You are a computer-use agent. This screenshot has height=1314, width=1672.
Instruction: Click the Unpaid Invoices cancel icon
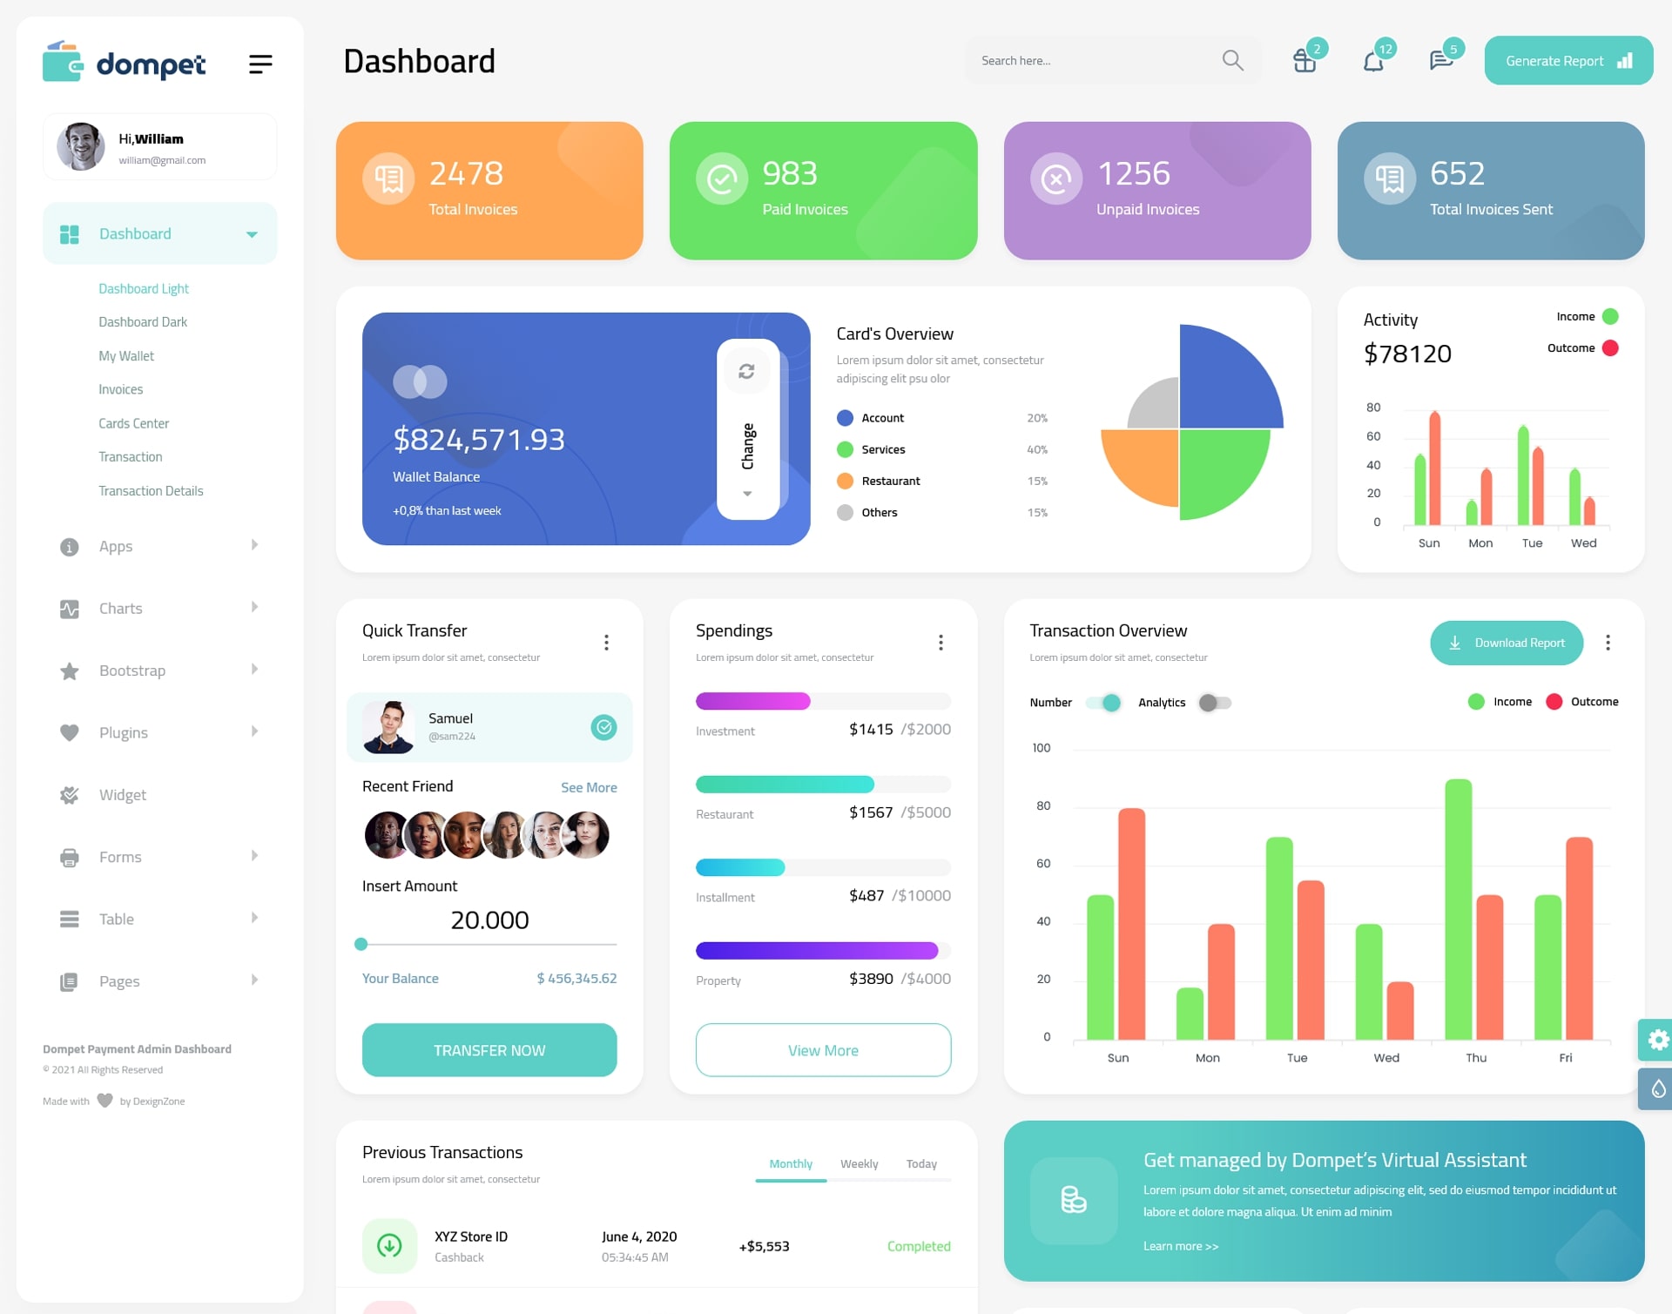(1057, 178)
